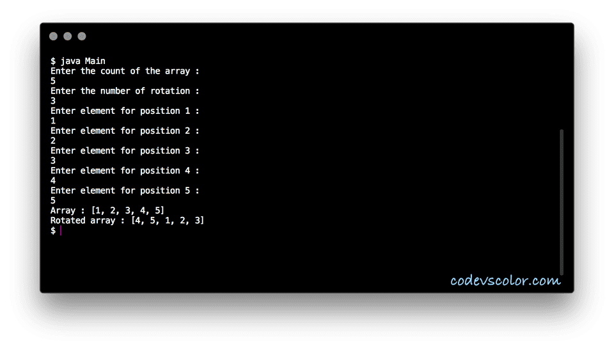Image resolution: width=614 pixels, height=350 pixels.
Task: Click the leftmost gray window dot
Action: point(53,36)
